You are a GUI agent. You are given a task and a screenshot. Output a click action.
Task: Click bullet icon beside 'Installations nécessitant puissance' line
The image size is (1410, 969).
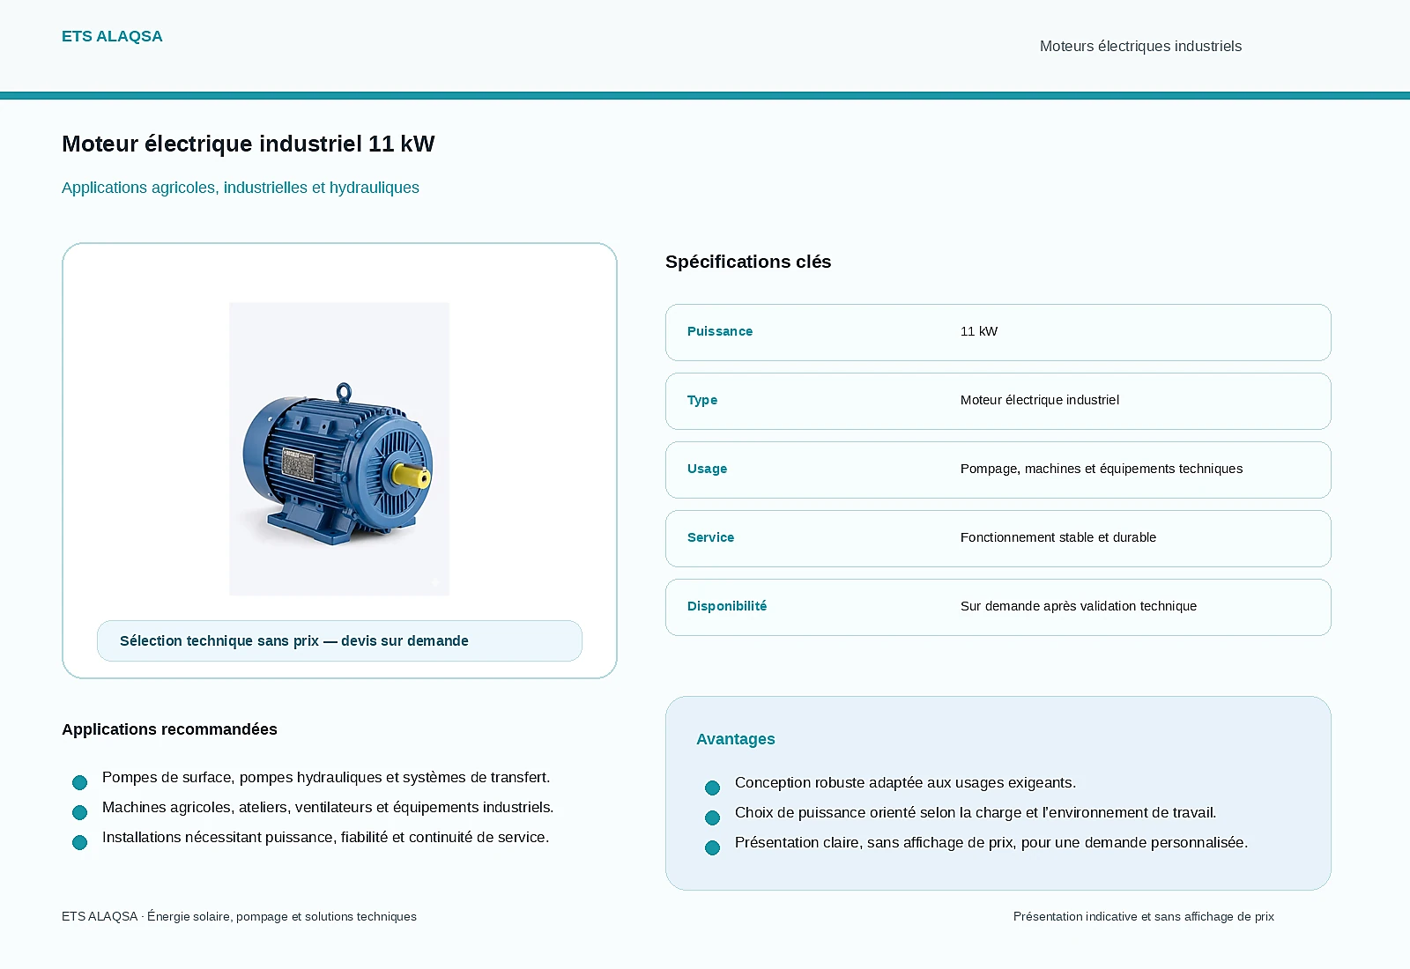tap(80, 842)
